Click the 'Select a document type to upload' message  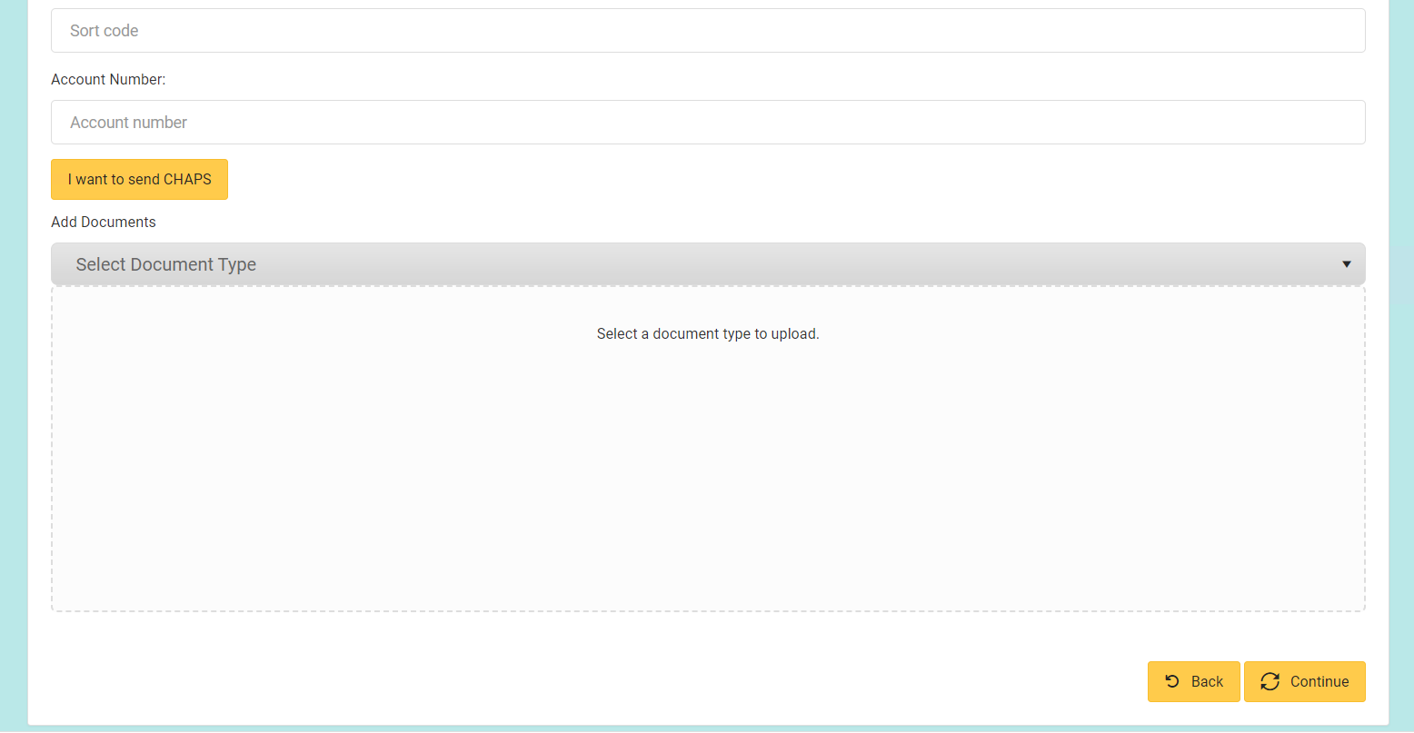tap(708, 334)
